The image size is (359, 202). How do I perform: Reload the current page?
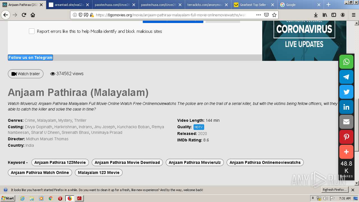tap(24, 15)
